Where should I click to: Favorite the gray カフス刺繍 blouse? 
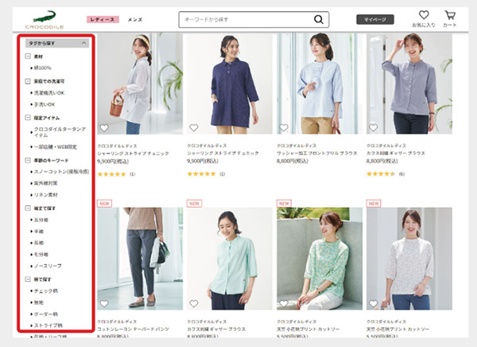point(374,128)
